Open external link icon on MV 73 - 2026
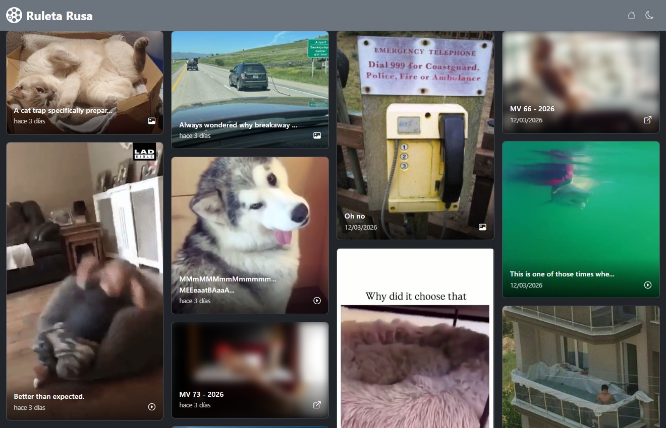The image size is (666, 428). pyautogui.click(x=317, y=405)
